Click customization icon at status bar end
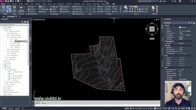Screen dimensions: 196x110 194,108
